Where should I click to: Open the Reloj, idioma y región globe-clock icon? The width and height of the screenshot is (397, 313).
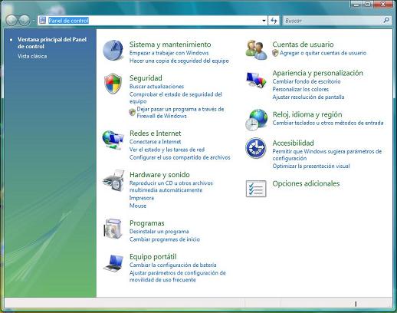pos(256,120)
